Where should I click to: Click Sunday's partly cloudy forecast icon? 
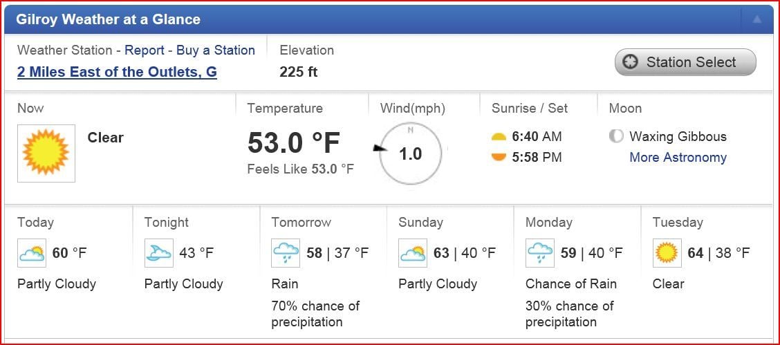tap(413, 253)
